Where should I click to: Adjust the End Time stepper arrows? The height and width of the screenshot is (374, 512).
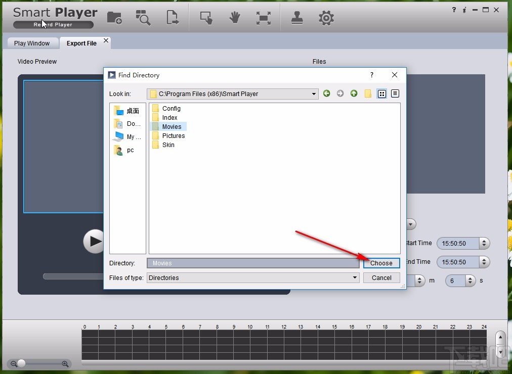(484, 262)
